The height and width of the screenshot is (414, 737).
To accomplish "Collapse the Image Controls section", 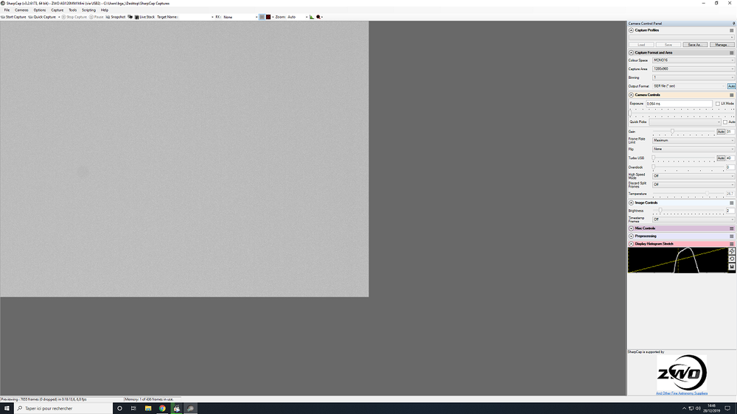I will 632,203.
